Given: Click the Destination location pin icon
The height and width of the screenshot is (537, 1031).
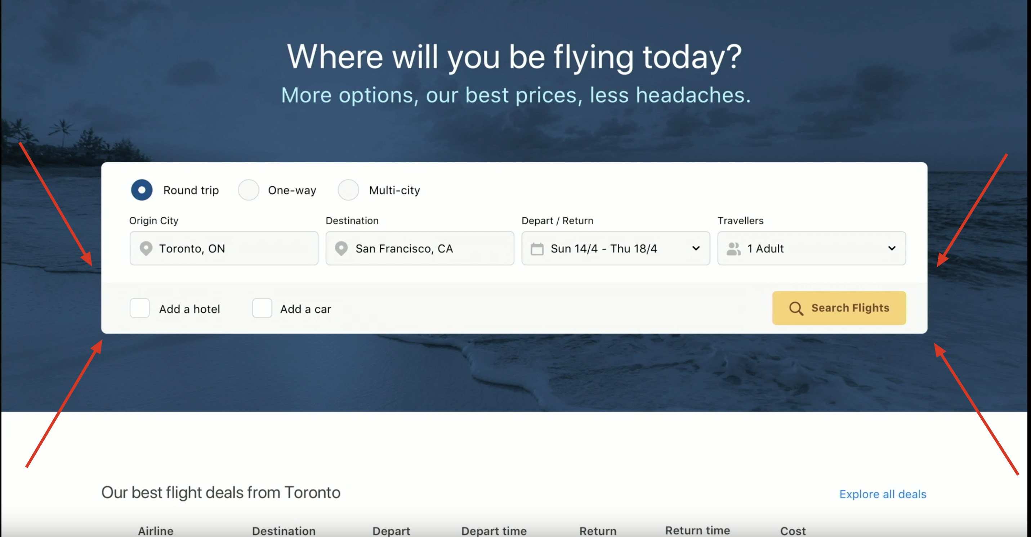Looking at the screenshot, I should [342, 248].
